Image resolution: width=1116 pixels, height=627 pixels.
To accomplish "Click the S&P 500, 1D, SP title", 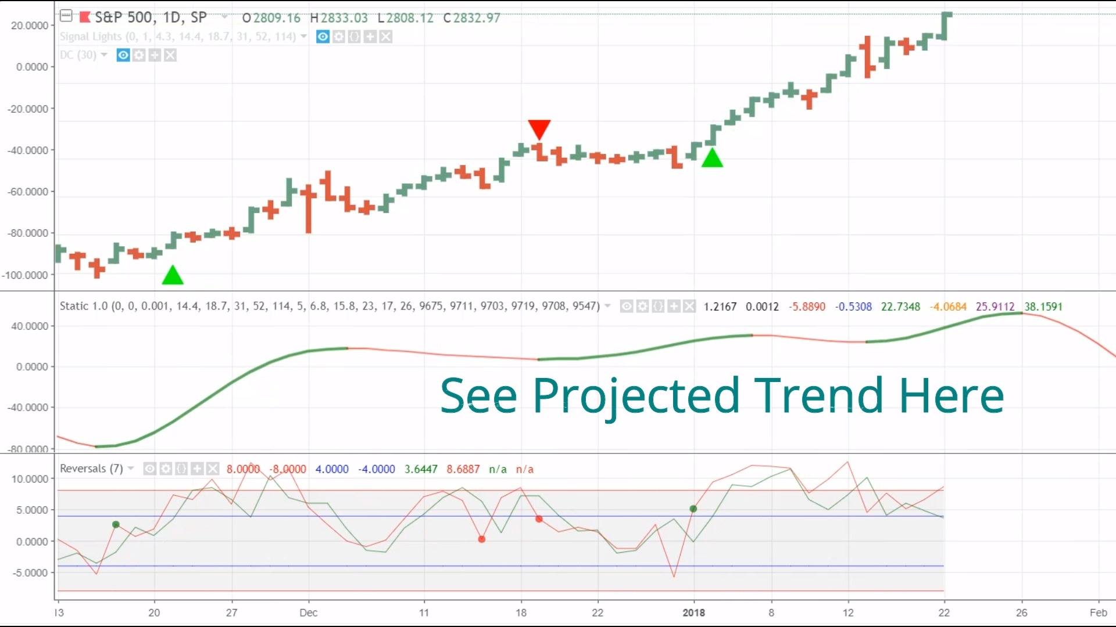I will click(151, 17).
